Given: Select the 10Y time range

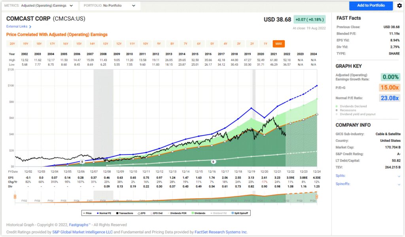Looking at the screenshot, I should 146,44.
